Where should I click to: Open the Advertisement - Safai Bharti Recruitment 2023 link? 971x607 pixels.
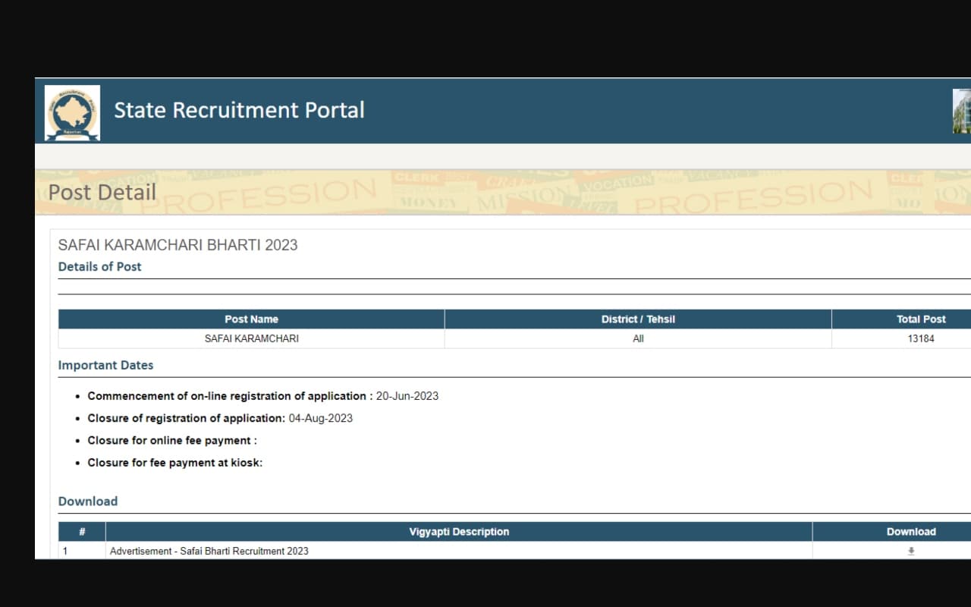click(x=209, y=551)
